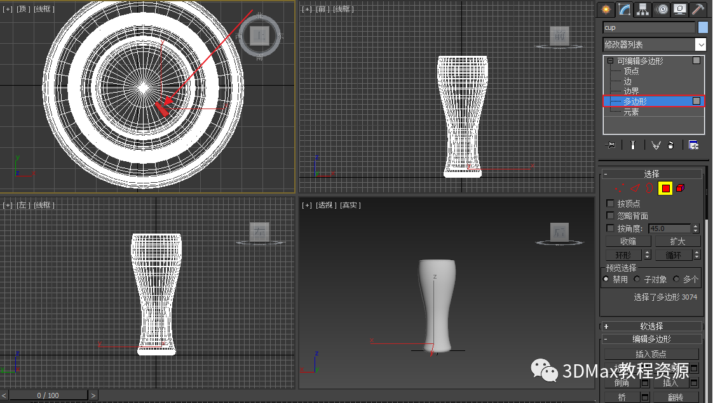The image size is (713, 403).
Task: Open the Utilities hammer tab
Action: [698, 10]
